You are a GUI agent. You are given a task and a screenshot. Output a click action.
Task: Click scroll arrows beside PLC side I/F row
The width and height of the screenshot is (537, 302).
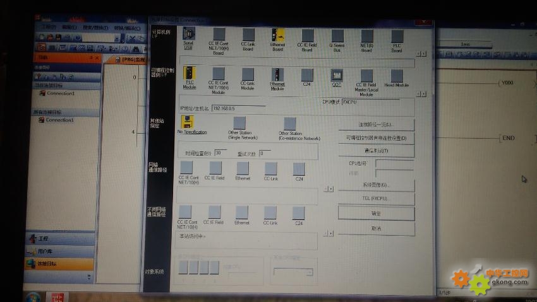tap(421, 94)
